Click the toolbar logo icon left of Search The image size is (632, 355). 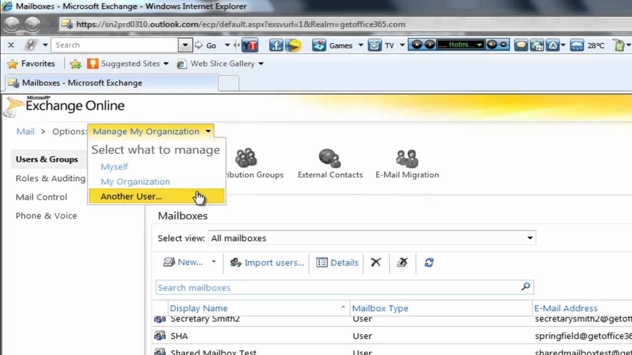[31, 45]
